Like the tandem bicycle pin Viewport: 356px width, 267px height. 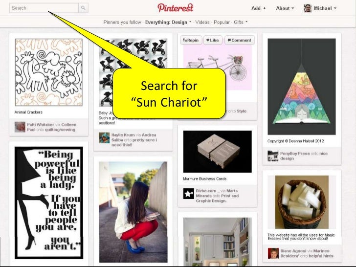(x=213, y=40)
